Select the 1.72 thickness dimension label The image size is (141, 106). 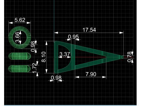coord(35,68)
